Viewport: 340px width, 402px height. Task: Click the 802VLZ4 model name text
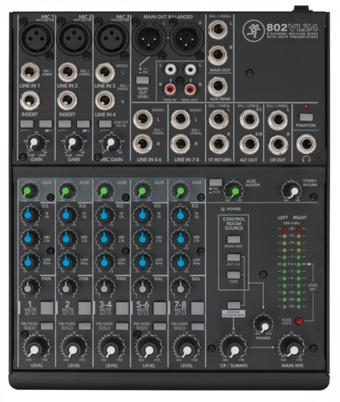click(292, 27)
